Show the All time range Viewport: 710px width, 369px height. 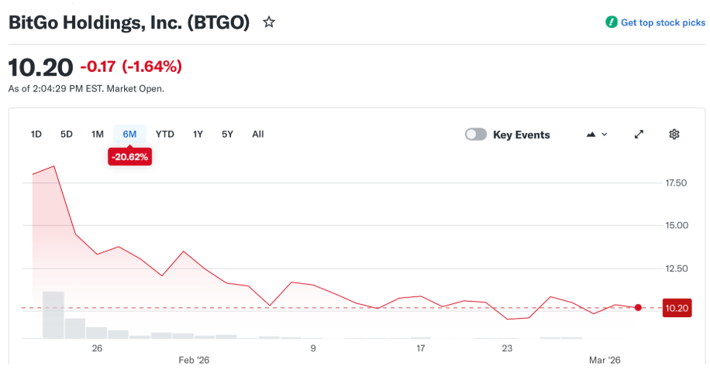pyautogui.click(x=258, y=134)
